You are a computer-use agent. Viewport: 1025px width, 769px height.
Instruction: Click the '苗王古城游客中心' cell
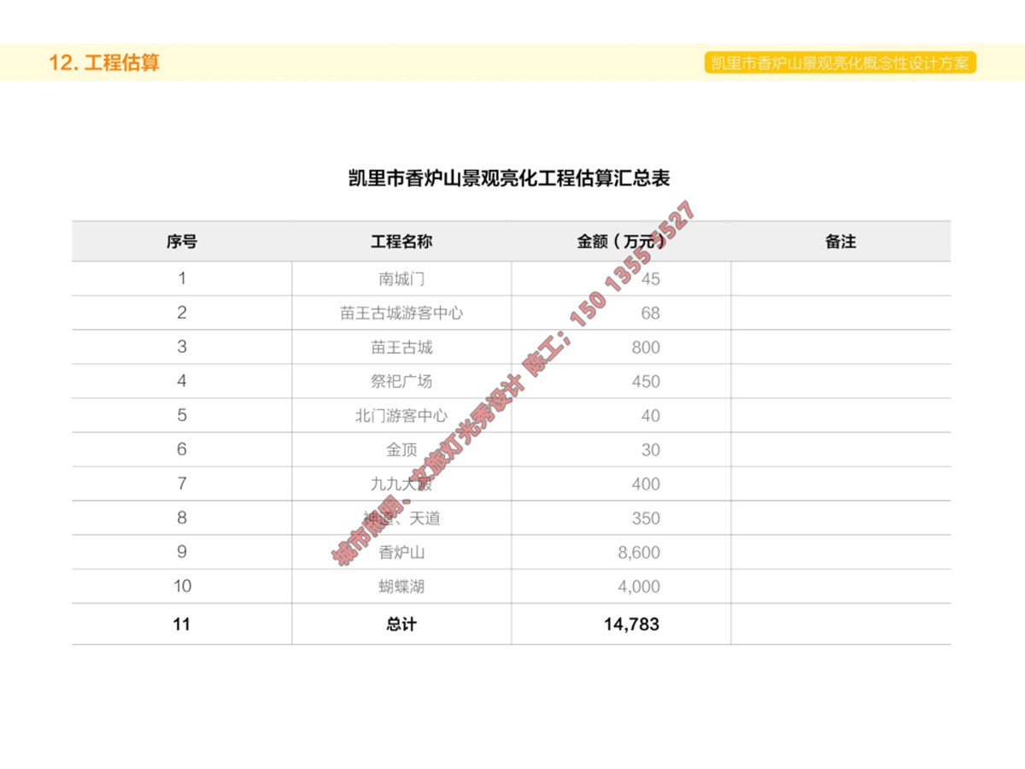[401, 313]
